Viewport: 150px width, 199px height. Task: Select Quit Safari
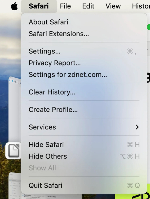click(84, 185)
